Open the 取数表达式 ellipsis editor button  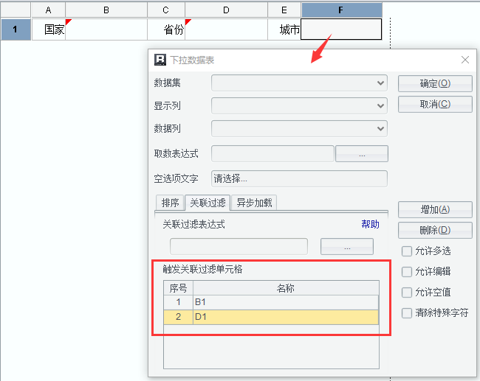[362, 154]
